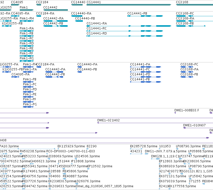Select the Pink1-PC protein label
The height and width of the screenshot is (190, 213).
[30, 84]
